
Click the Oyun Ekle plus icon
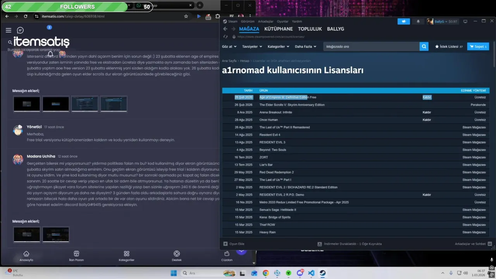tap(226, 244)
